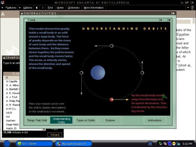This screenshot has height=147, width=196.
Task: Select the top orbit position marker
Action: click(111, 46)
